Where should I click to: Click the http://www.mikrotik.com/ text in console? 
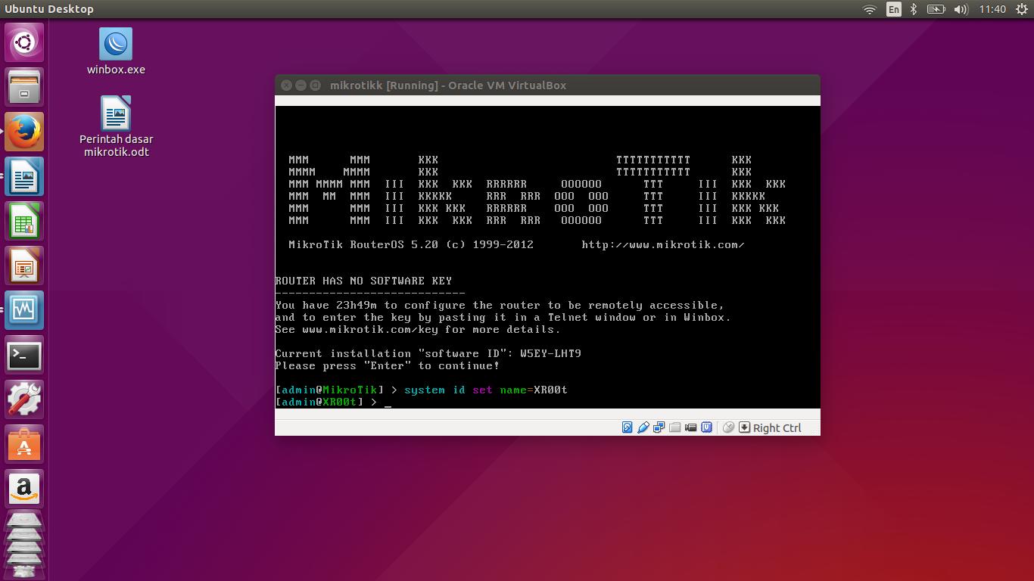(x=663, y=244)
